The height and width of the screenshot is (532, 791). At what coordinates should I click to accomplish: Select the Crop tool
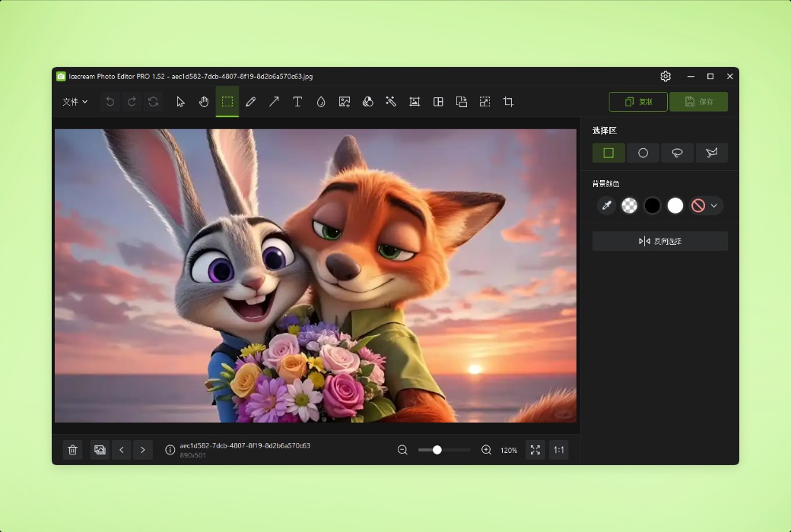point(508,101)
